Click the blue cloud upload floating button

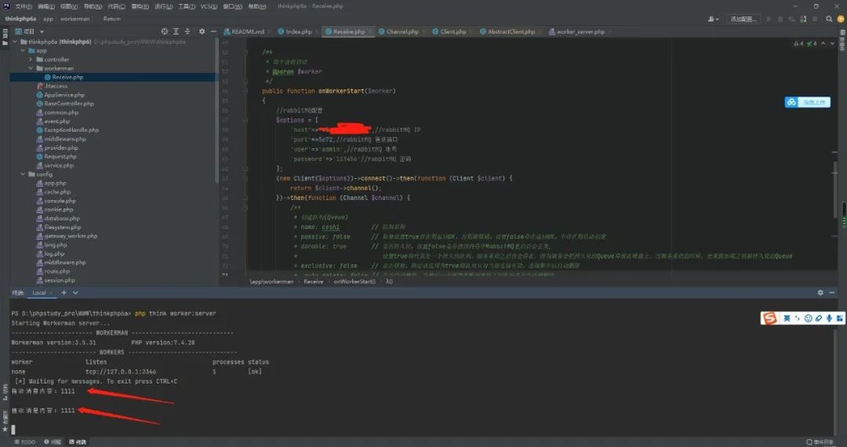pos(807,102)
